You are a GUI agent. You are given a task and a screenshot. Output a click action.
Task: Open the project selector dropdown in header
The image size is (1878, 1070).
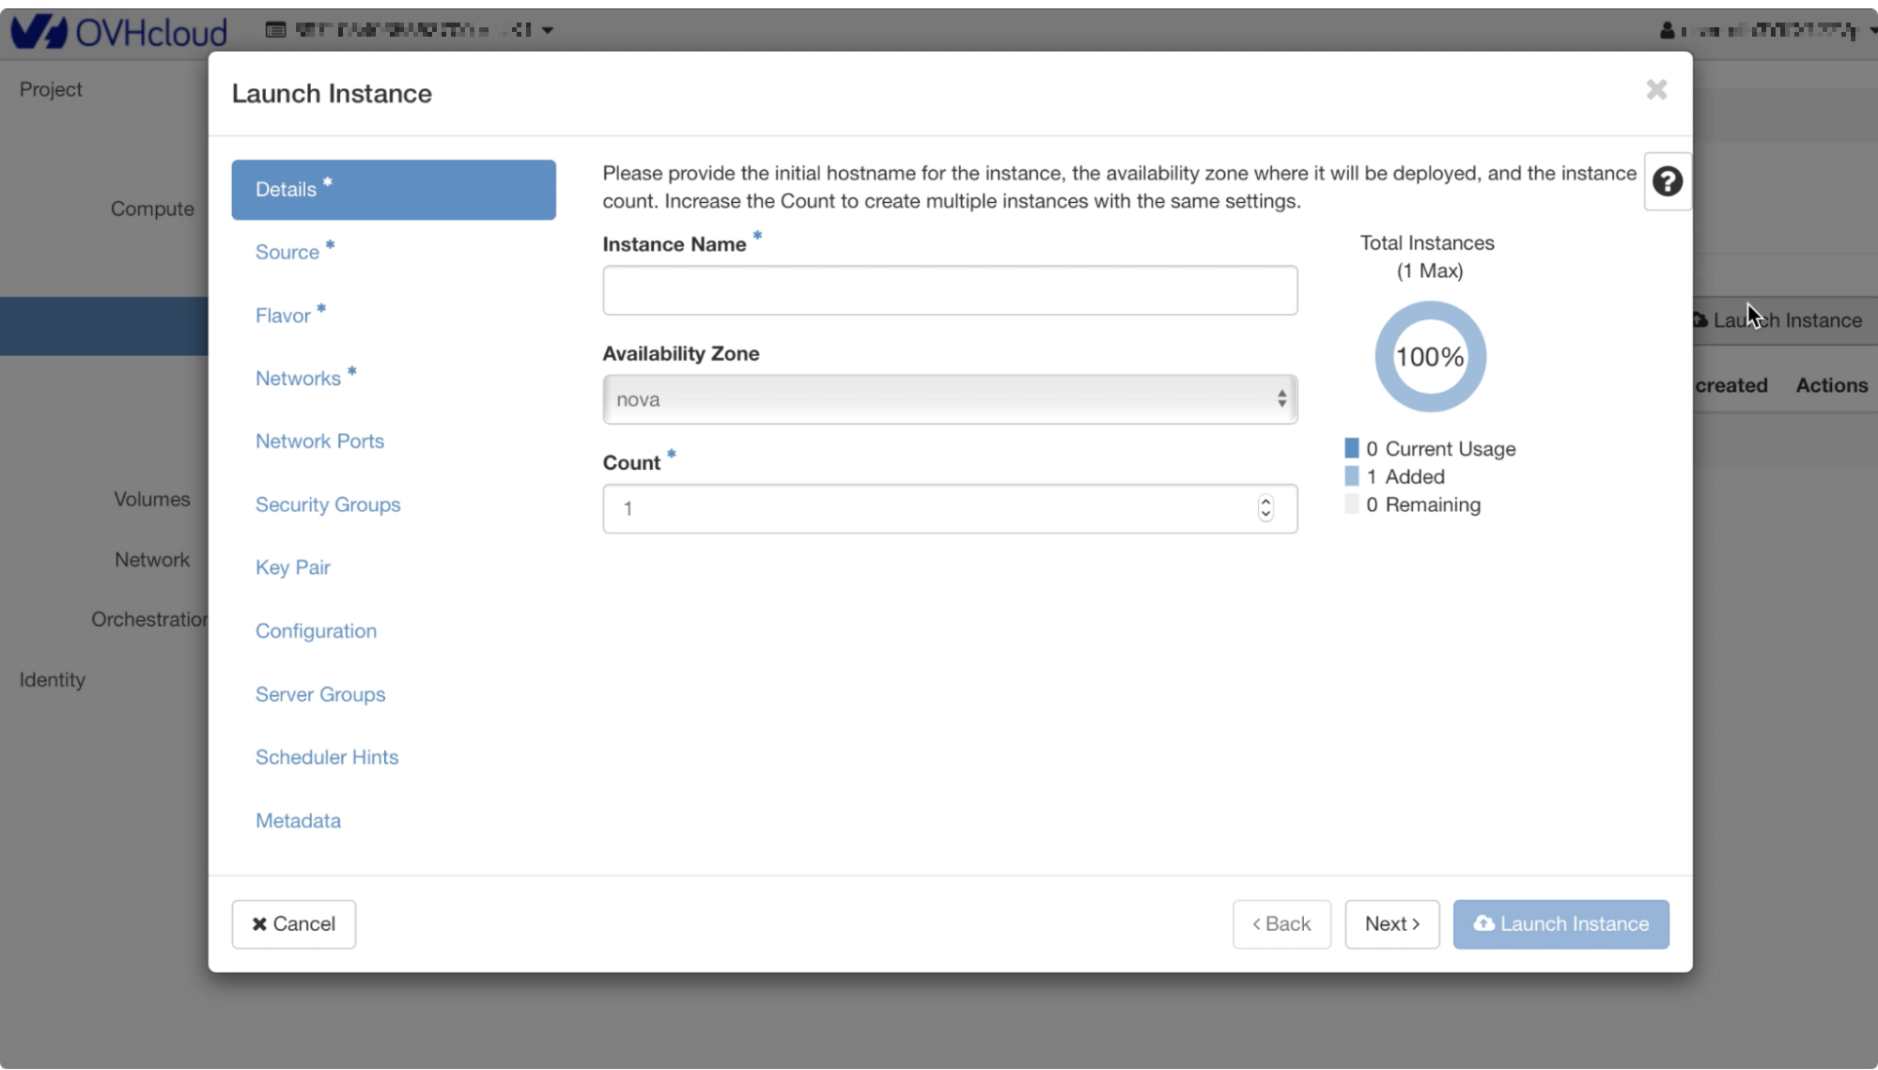coord(410,30)
